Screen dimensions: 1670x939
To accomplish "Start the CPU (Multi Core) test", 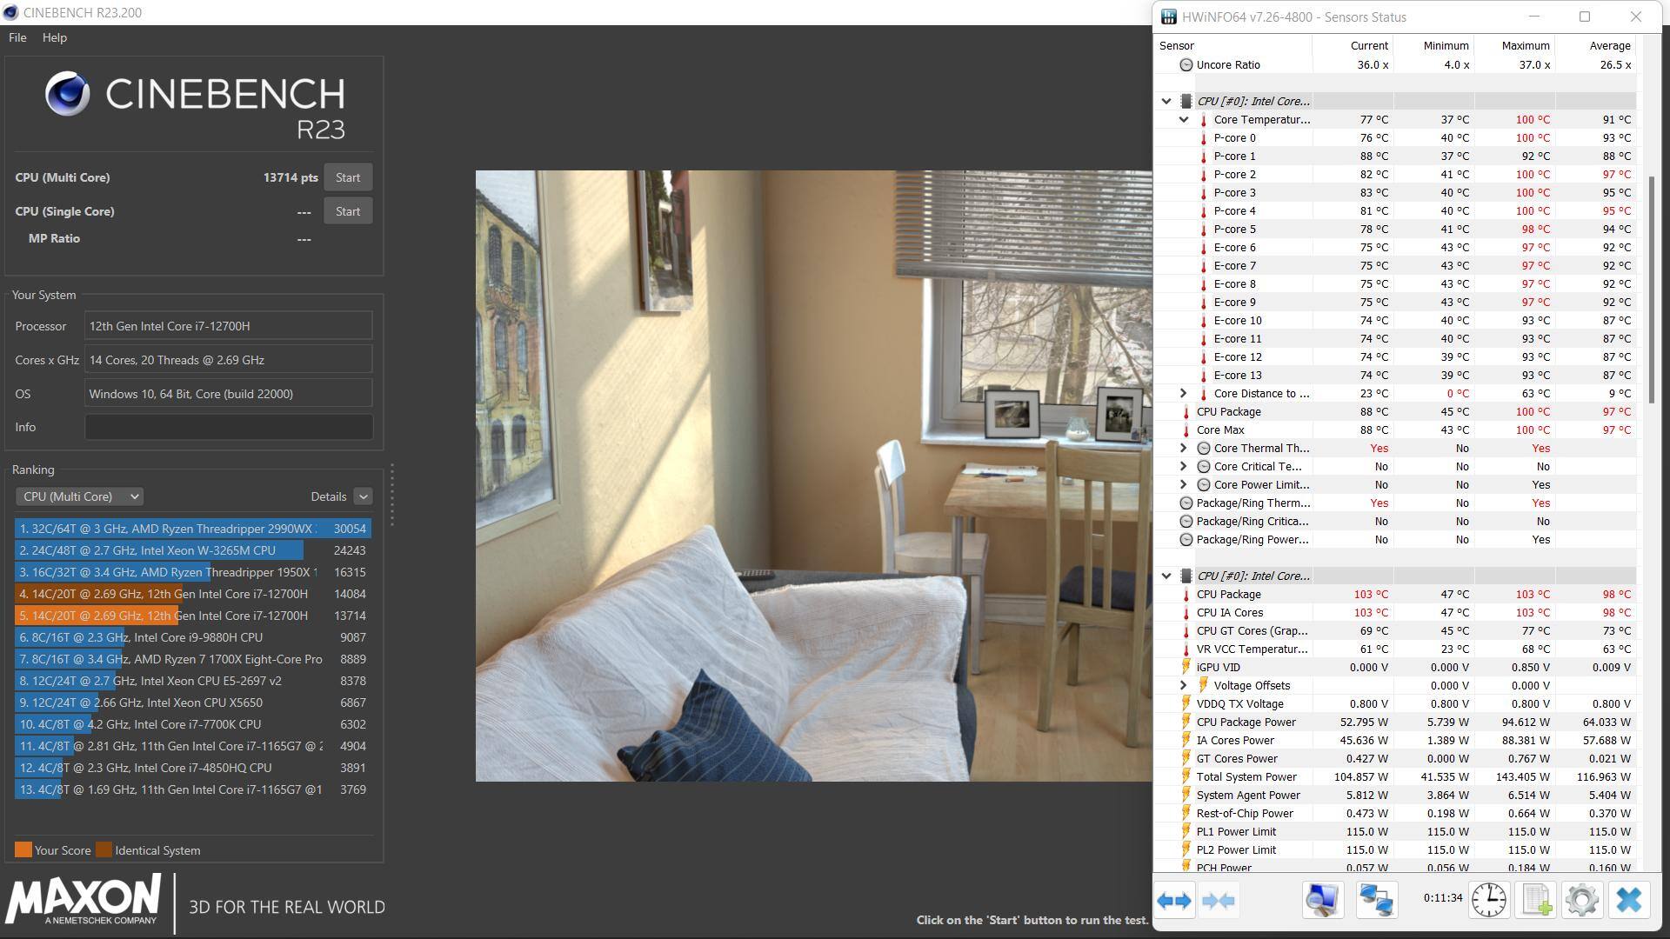I will pyautogui.click(x=348, y=177).
